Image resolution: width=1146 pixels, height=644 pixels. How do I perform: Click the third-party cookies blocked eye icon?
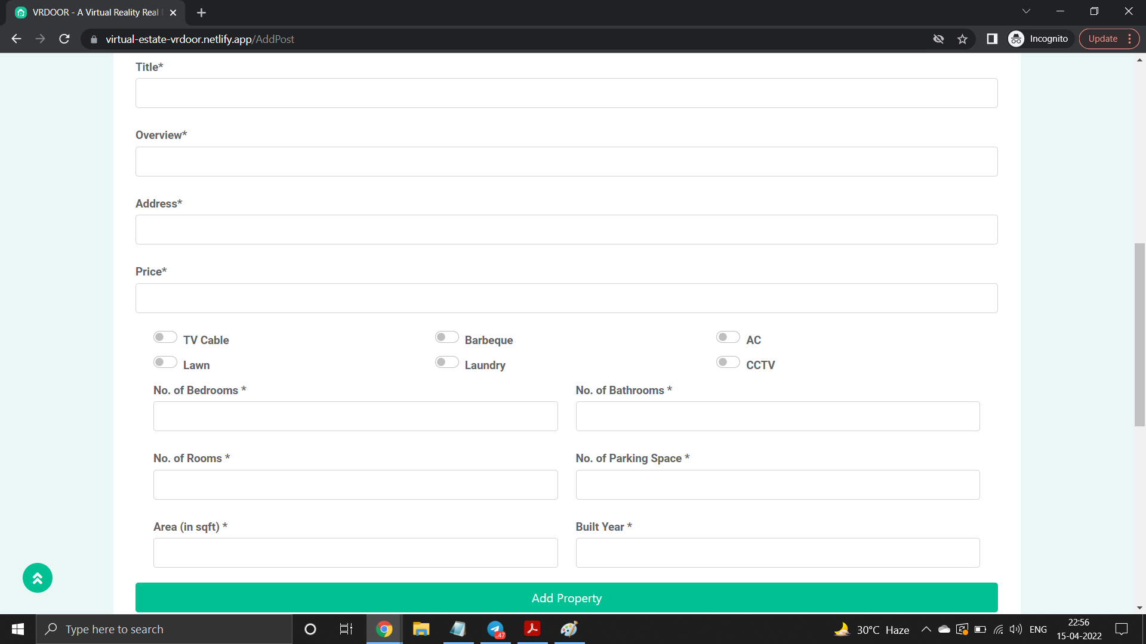coord(938,39)
